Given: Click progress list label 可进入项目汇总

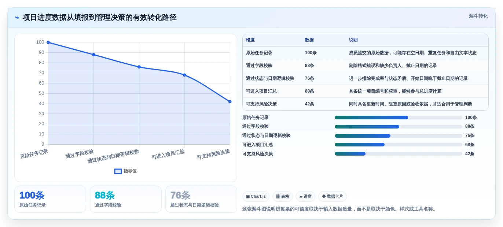Looking at the screenshot, I should (258, 145).
